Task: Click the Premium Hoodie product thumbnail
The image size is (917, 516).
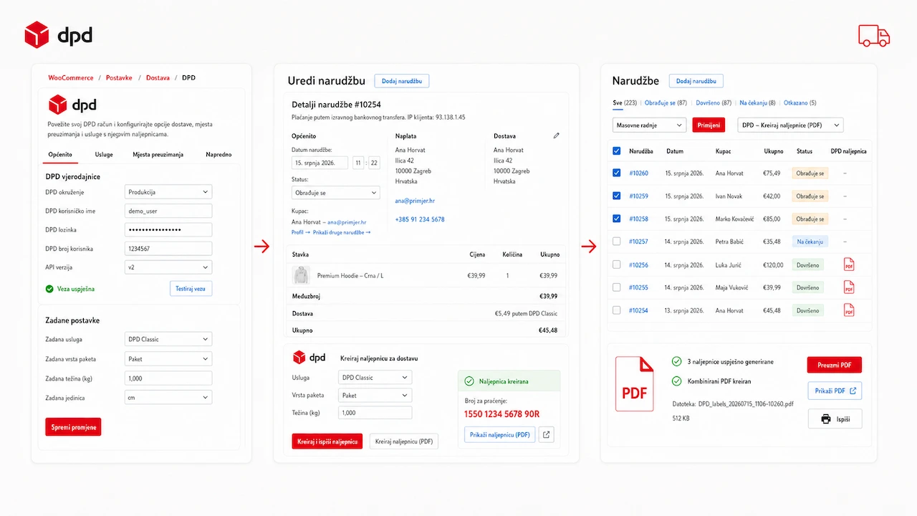Action: click(x=300, y=275)
